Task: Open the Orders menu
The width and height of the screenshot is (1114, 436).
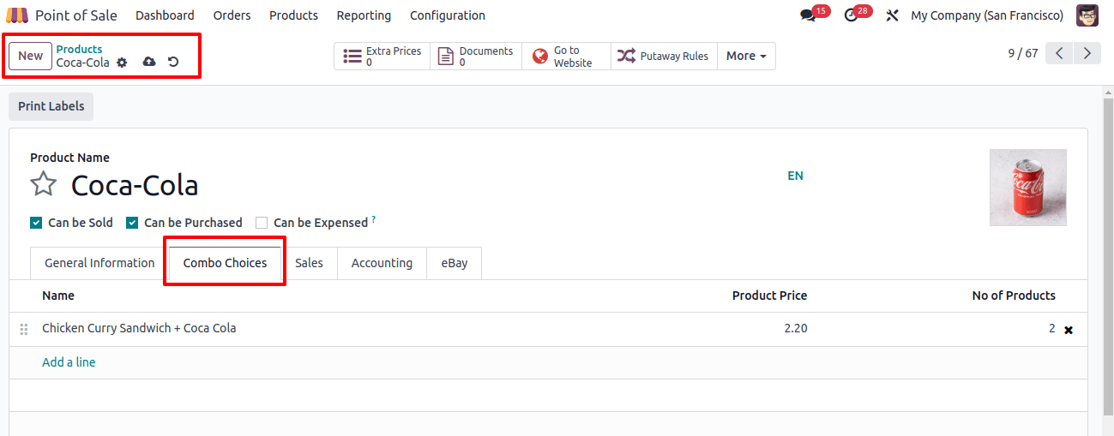Action: point(232,15)
